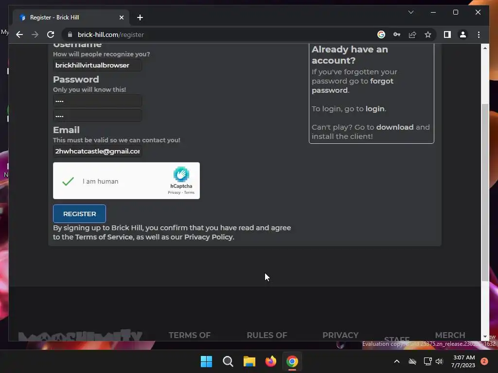Click the MERCH footer link
The image size is (498, 373).
click(x=450, y=335)
